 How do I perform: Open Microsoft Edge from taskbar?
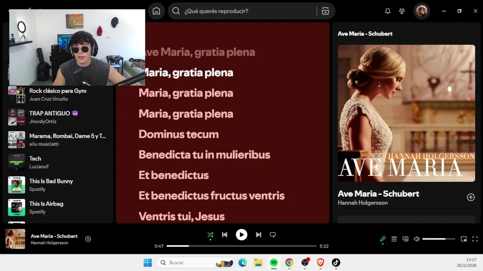coord(243,262)
